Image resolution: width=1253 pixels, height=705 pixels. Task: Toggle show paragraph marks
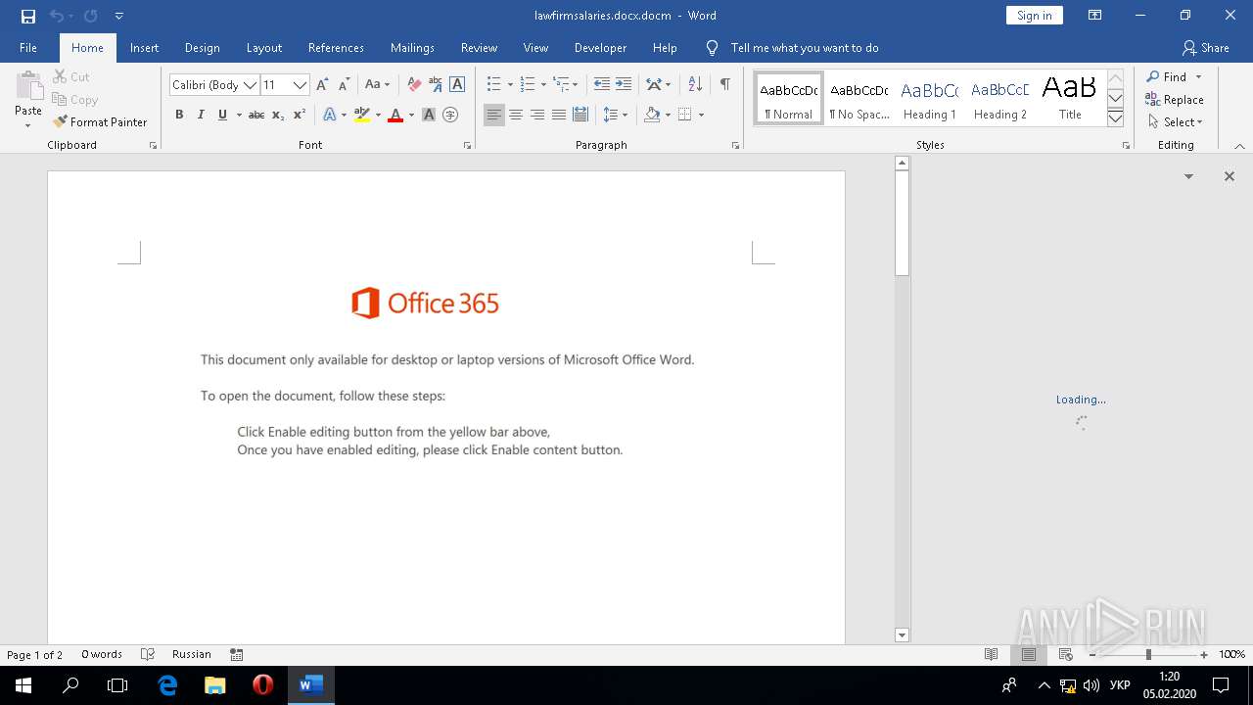[724, 85]
